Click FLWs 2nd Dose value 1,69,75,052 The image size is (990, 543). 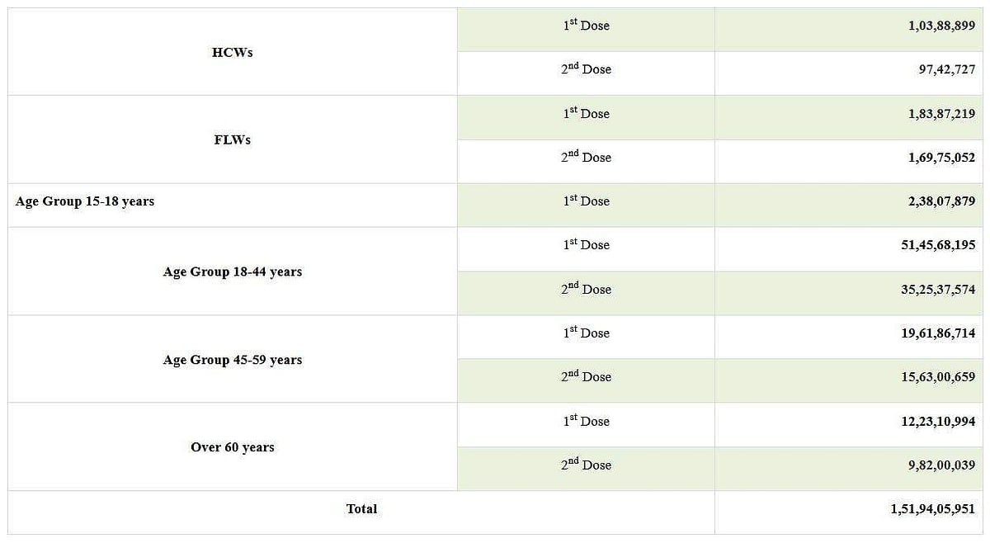(941, 158)
